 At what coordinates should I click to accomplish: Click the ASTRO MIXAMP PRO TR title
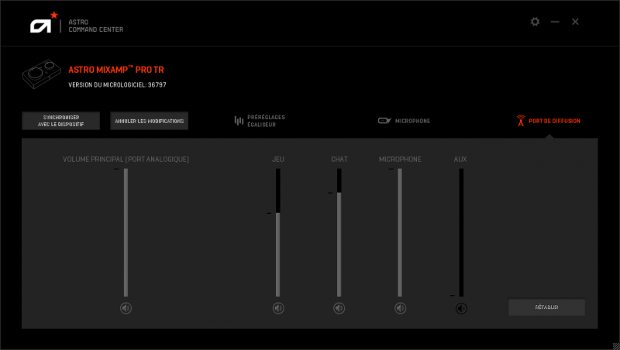click(115, 70)
